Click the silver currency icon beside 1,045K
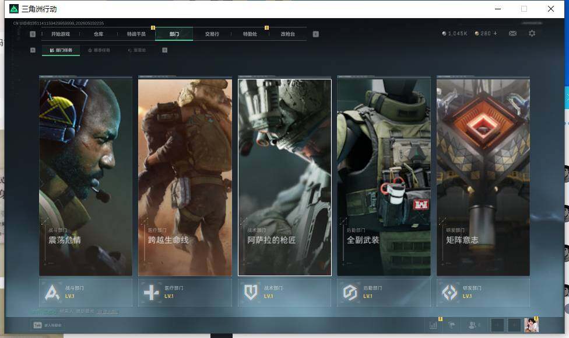The image size is (569, 338). [444, 33]
